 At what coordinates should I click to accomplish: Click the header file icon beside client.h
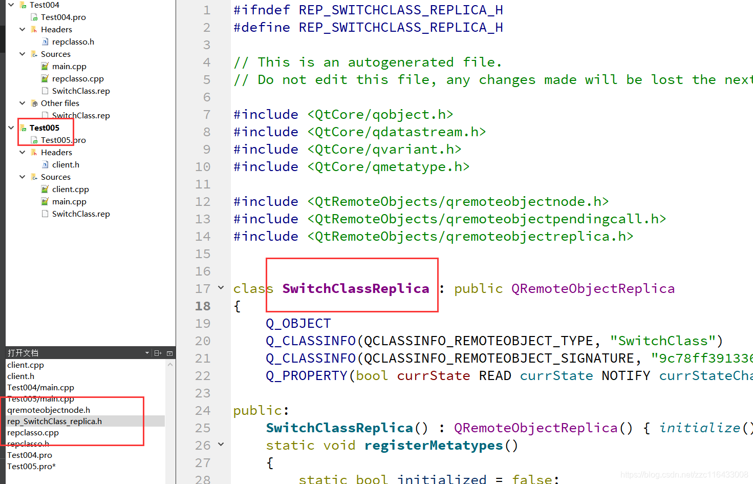tap(46, 164)
